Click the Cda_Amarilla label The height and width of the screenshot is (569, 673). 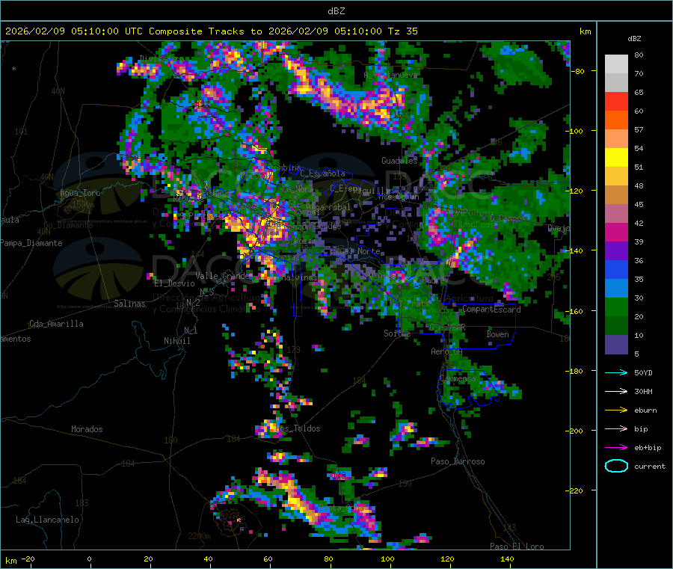pyautogui.click(x=56, y=324)
